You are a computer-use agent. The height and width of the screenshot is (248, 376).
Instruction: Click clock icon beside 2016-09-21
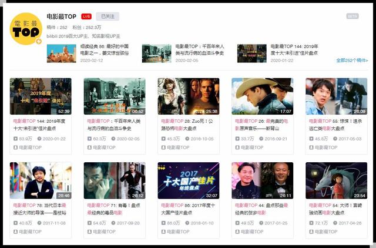click(x=261, y=139)
